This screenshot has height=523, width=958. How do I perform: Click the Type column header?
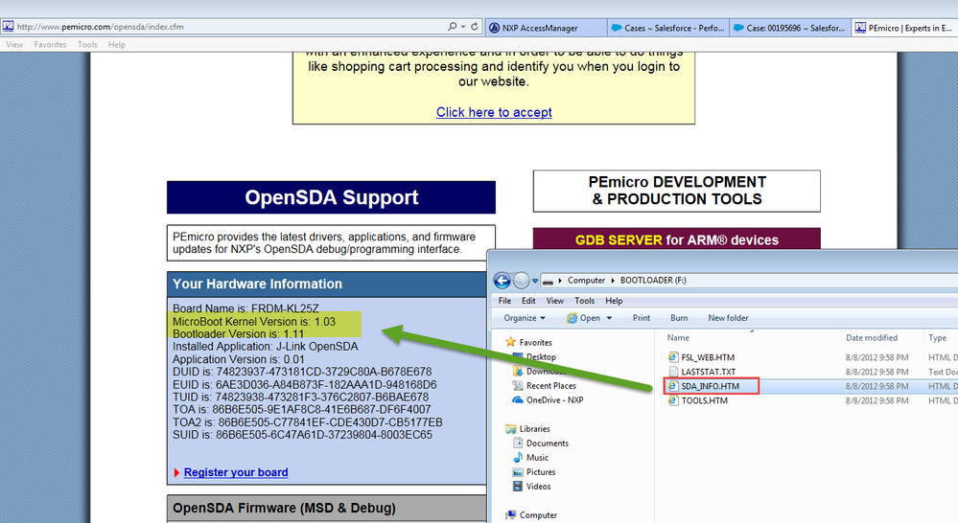(x=937, y=337)
